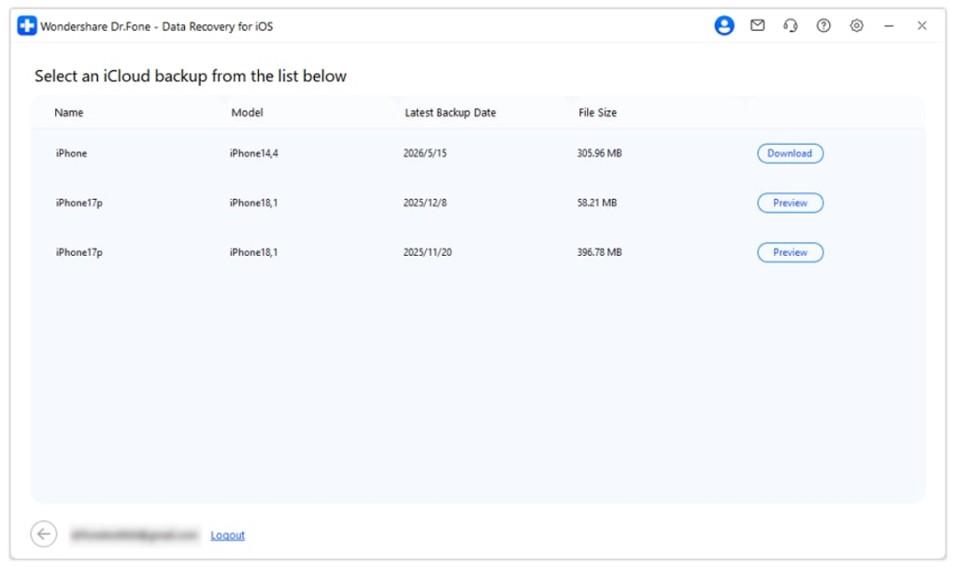Click iPhone18,1 model in 2025/12/8 row
The width and height of the screenshot is (957, 567).
click(254, 203)
